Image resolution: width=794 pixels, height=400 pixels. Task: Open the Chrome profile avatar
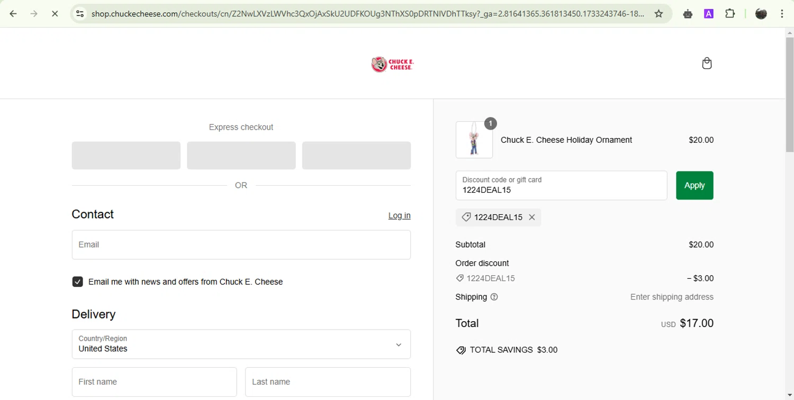[761, 14]
